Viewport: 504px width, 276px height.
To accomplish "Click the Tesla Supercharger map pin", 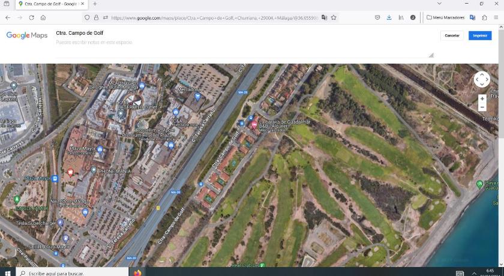I will (x=61, y=223).
